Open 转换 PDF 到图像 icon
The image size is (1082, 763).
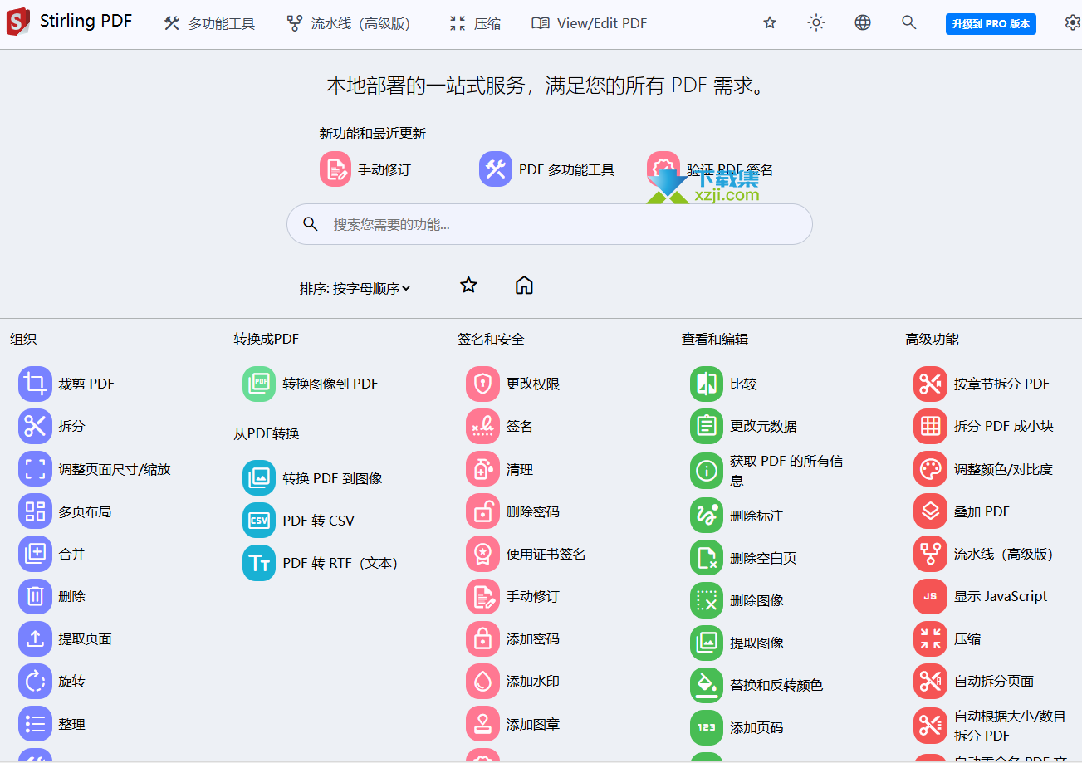(259, 478)
